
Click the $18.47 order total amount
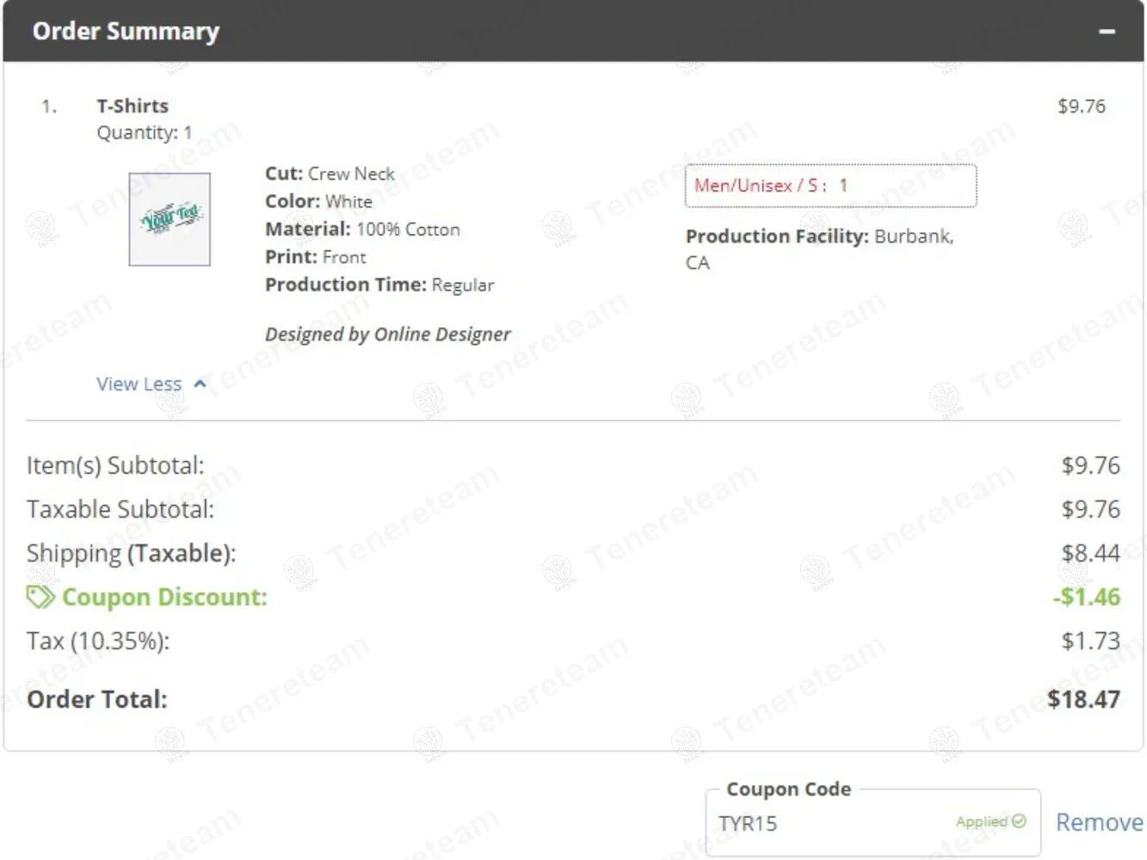[x=1083, y=699]
